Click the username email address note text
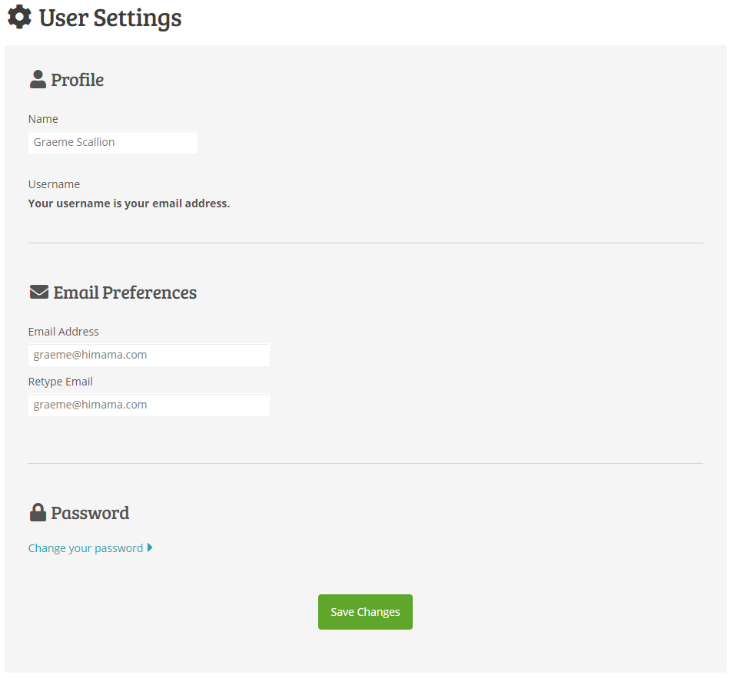The image size is (734, 678). pyautogui.click(x=128, y=203)
